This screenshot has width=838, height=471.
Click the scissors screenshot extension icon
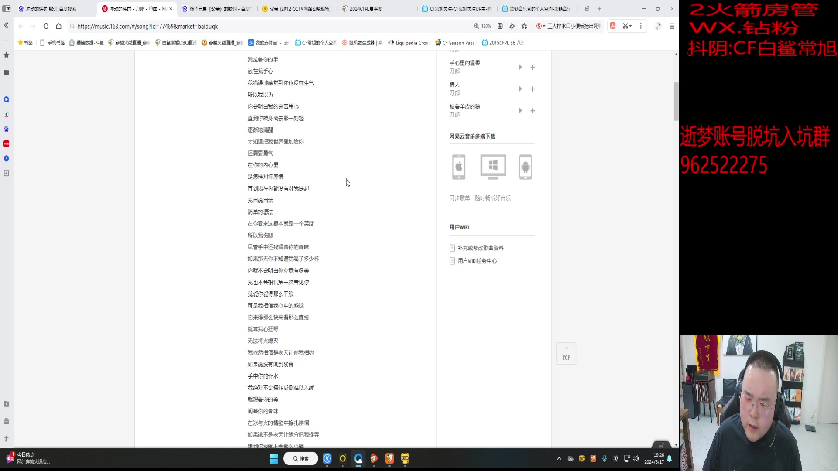point(626,26)
